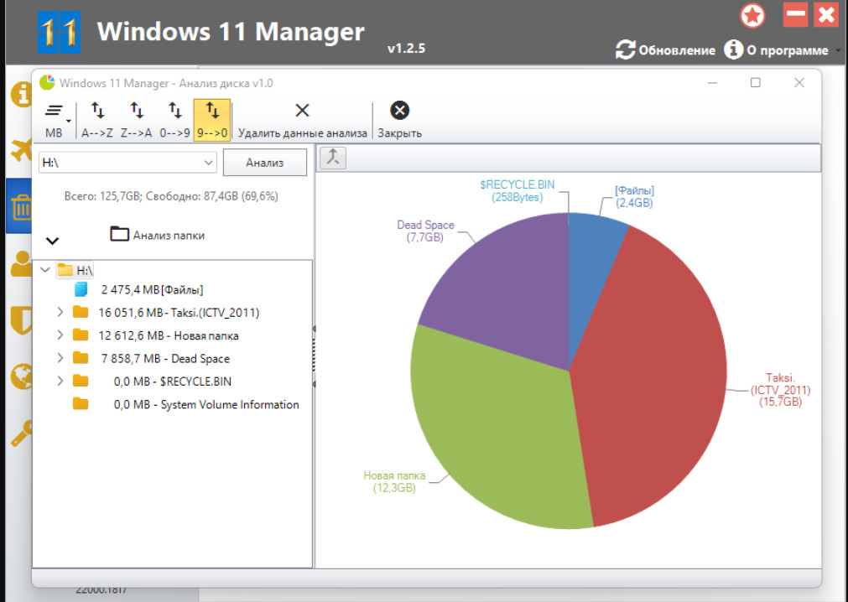The height and width of the screenshot is (602, 848).
Task: Expand the Taksi.(ICTV_2011) folder
Action: (x=60, y=313)
